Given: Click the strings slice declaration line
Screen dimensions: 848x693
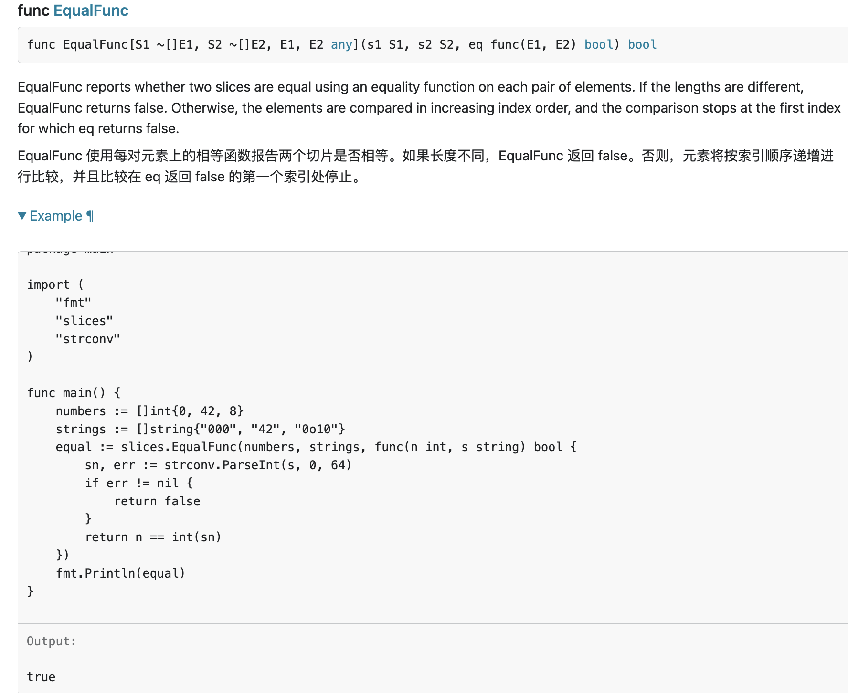Looking at the screenshot, I should pos(200,429).
